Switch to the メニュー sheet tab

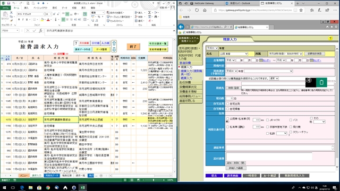tap(23, 176)
